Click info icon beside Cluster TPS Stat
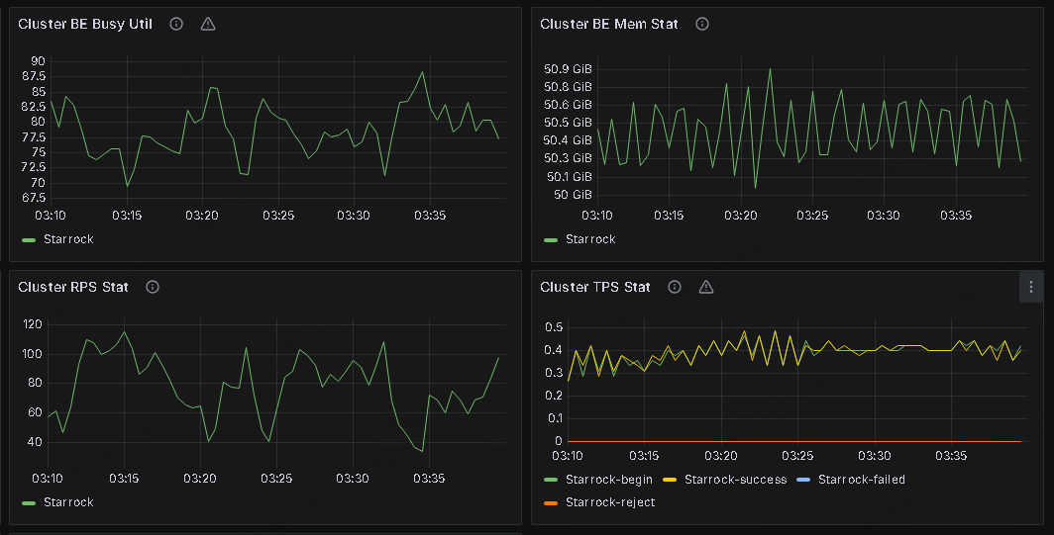1054x535 pixels. 675,287
